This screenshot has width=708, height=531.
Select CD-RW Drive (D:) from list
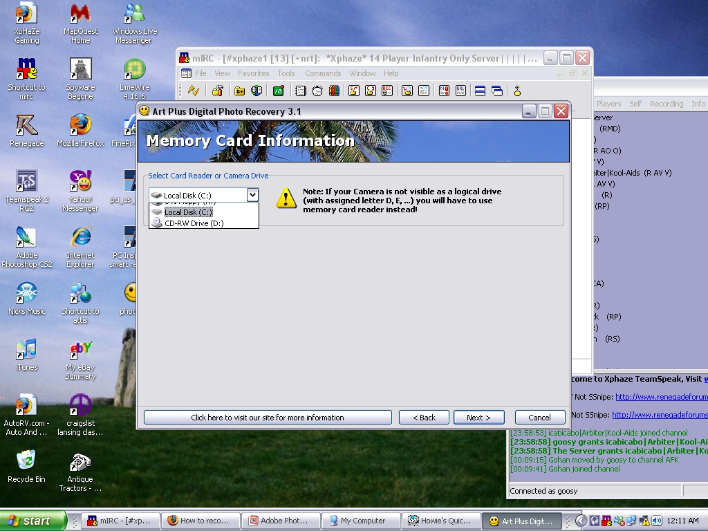pos(194,223)
